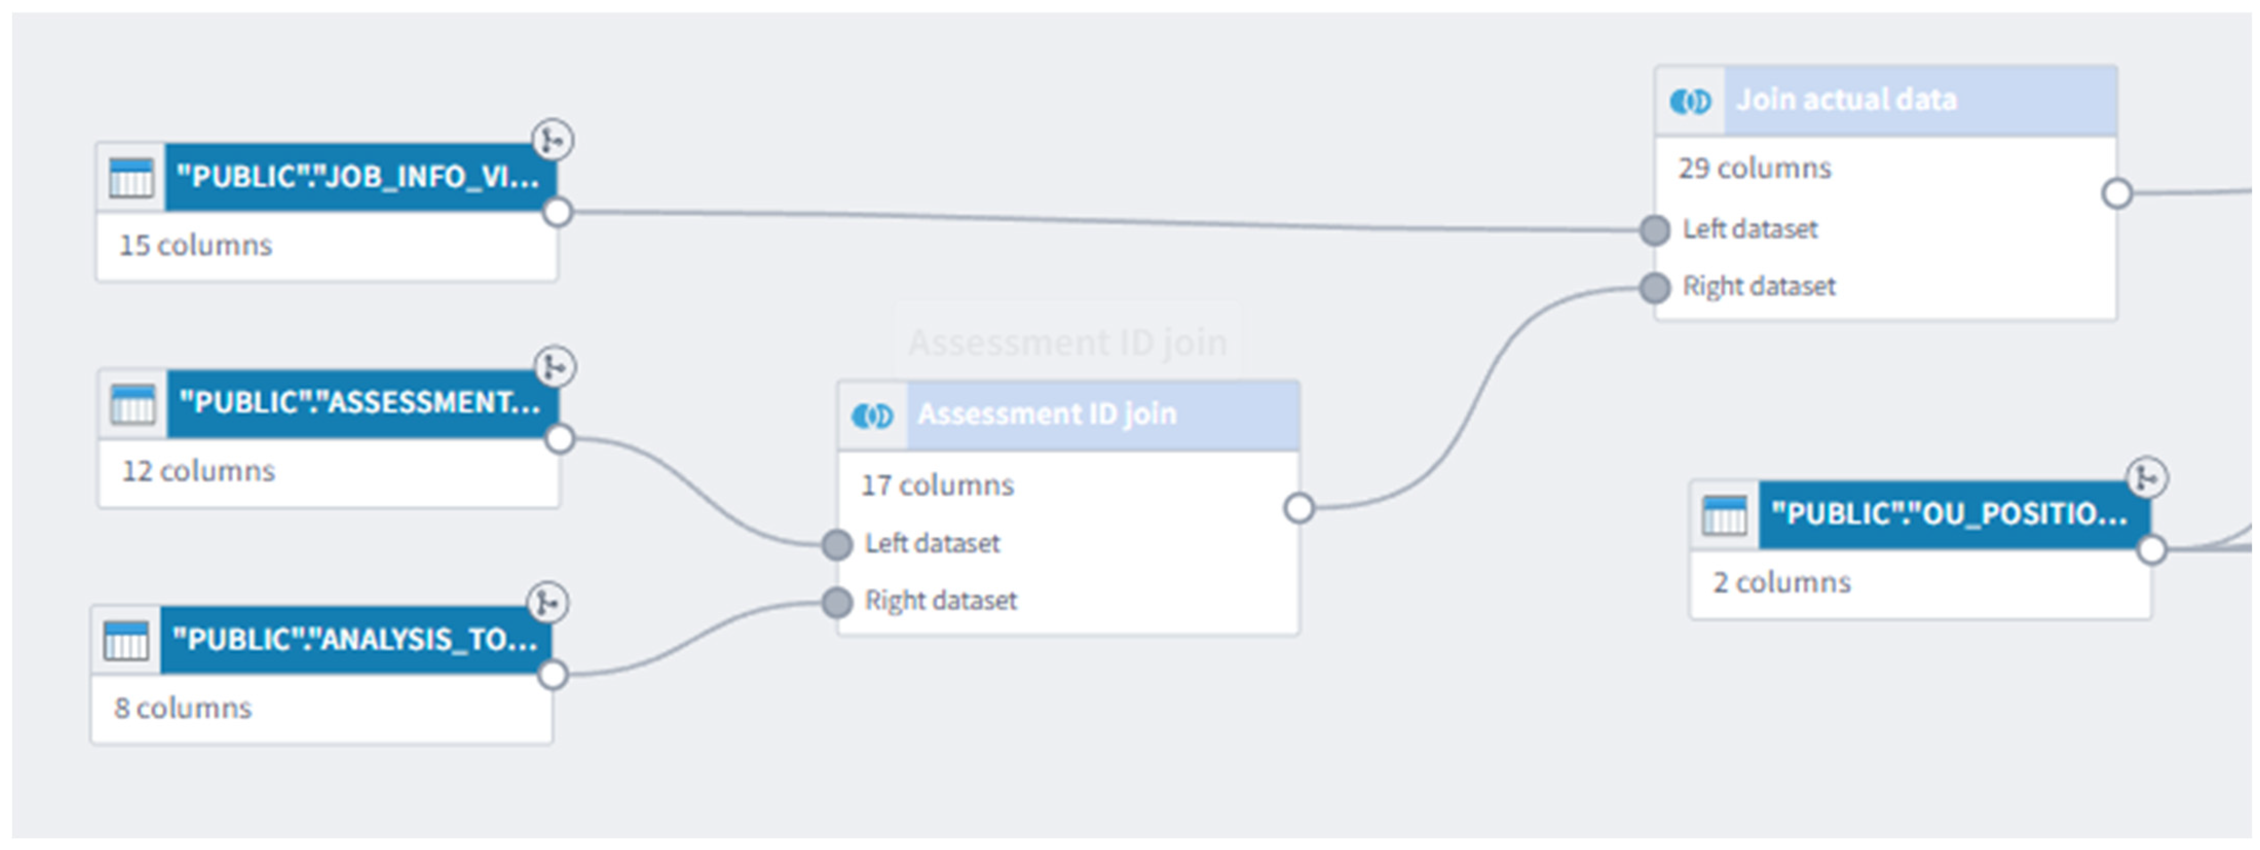Click Left dataset port of Join actual data
Image resolution: width=2260 pixels, height=850 pixels.
click(1654, 230)
